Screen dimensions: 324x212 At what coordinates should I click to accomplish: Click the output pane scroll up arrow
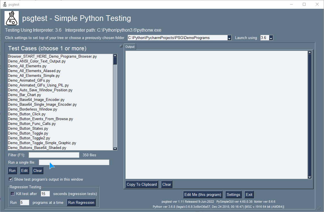coord(310,52)
